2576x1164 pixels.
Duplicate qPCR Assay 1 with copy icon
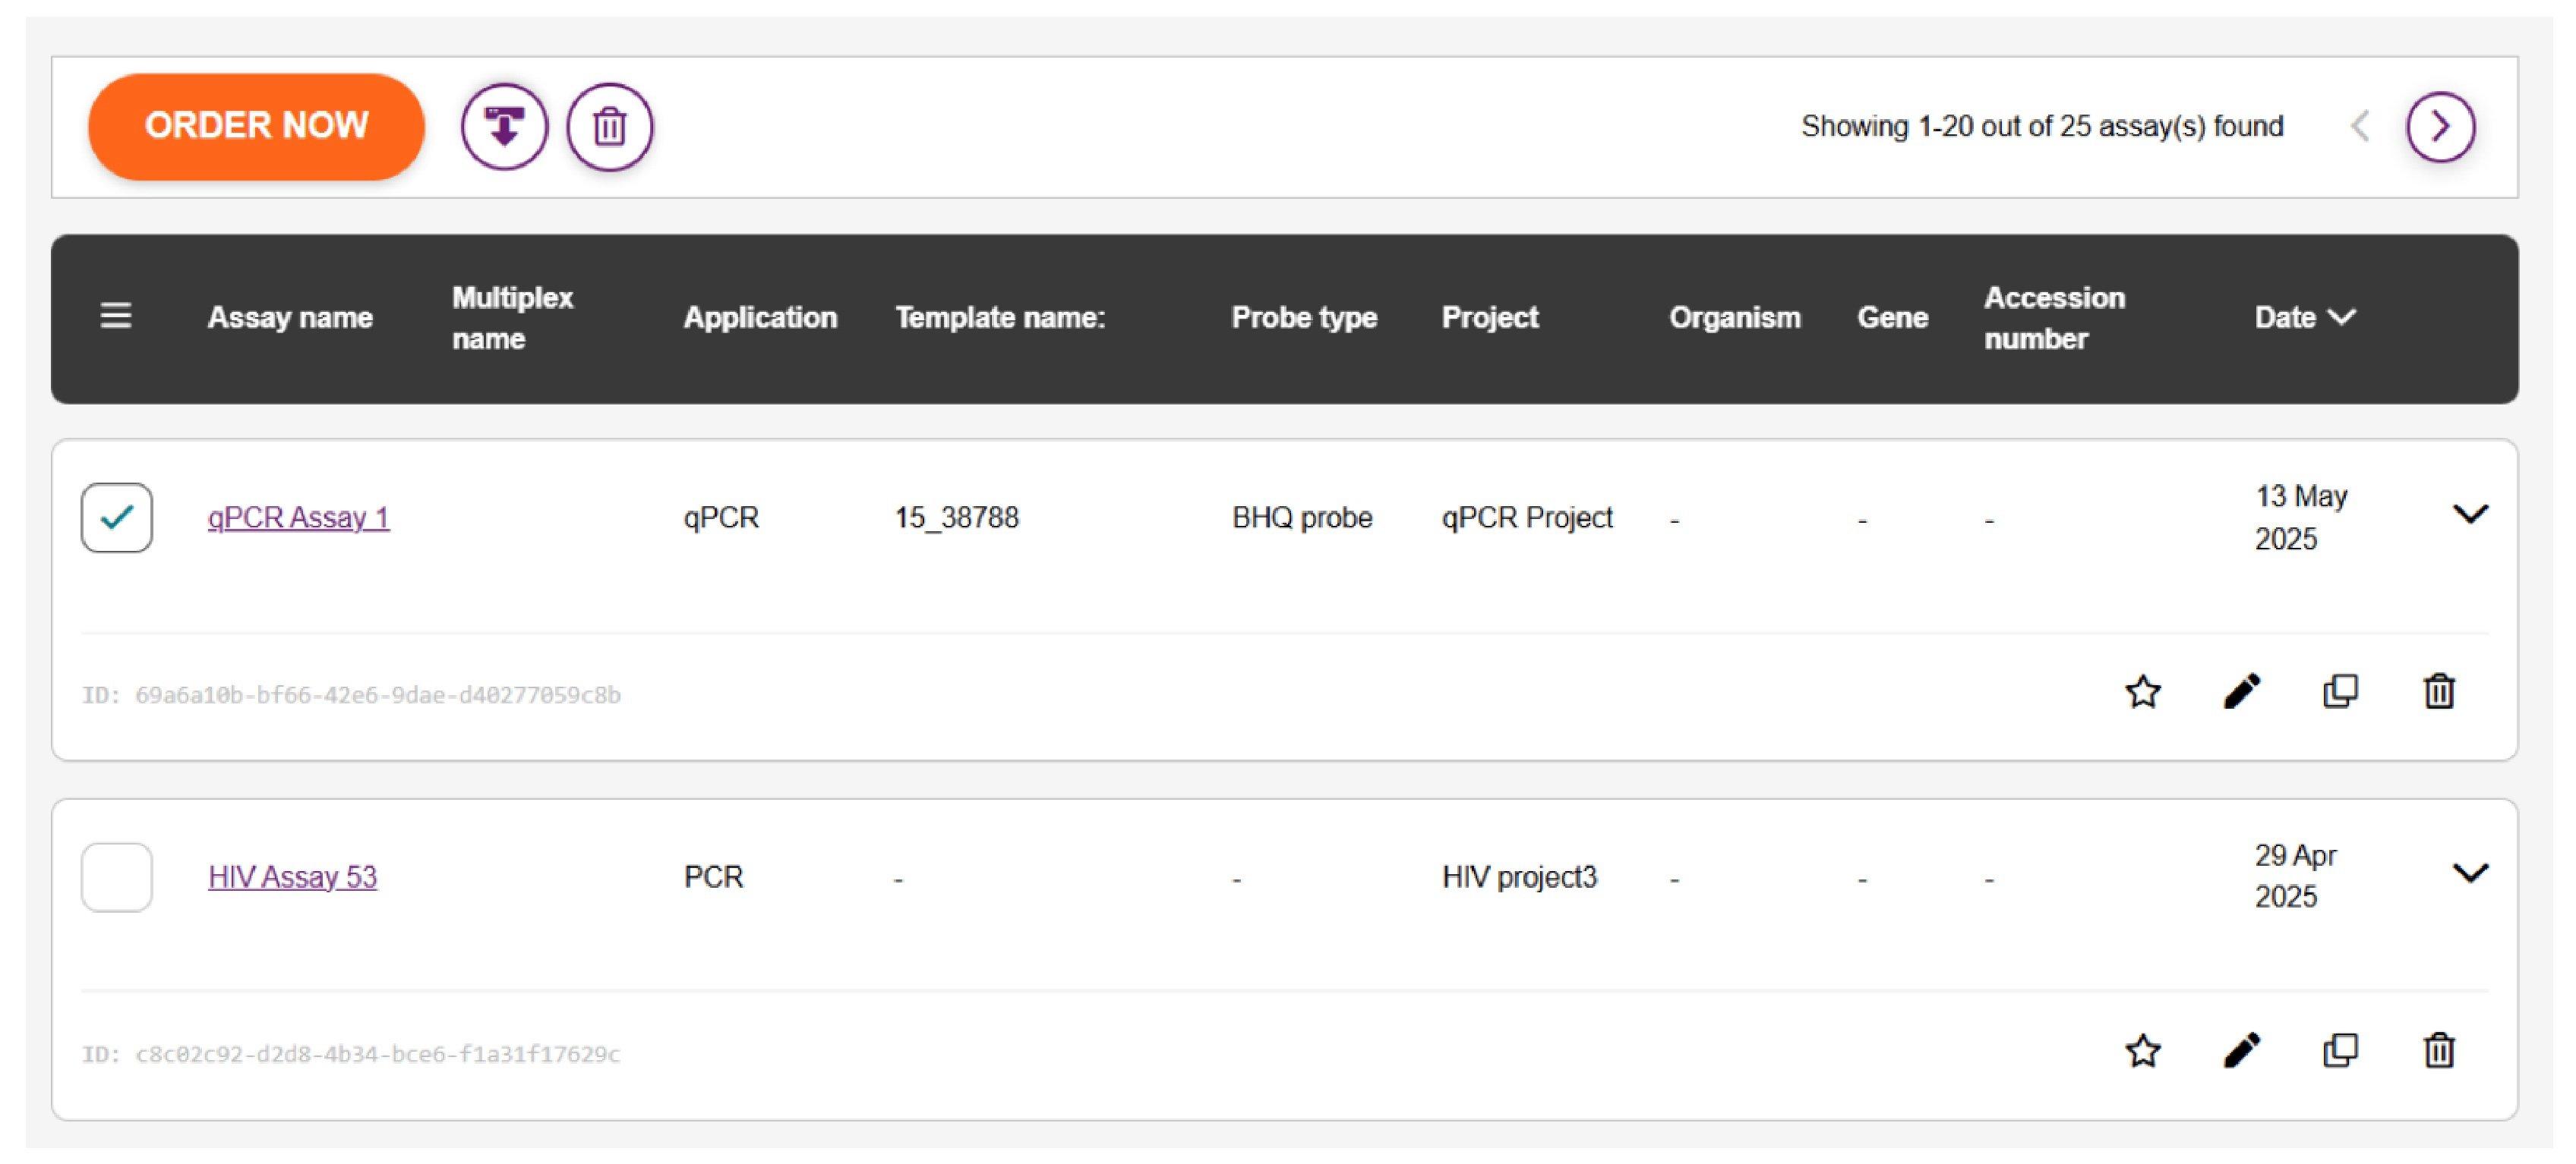(2340, 691)
